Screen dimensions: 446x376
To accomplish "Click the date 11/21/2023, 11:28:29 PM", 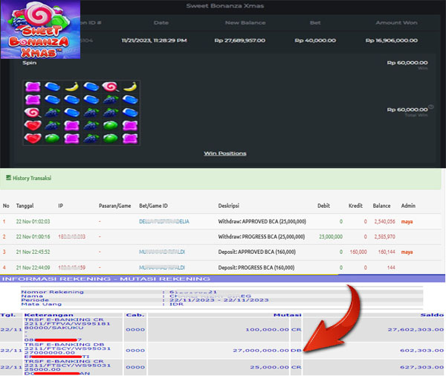I will pyautogui.click(x=154, y=40).
